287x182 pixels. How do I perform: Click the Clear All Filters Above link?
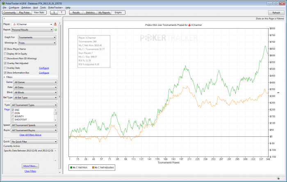[x=30, y=135]
